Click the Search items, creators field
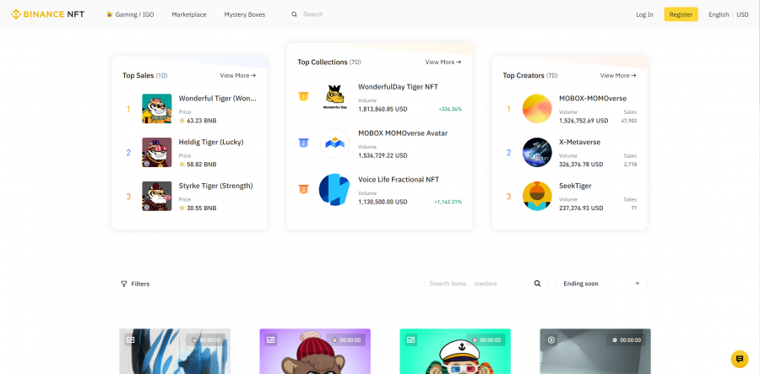The width and height of the screenshot is (760, 374). [486, 284]
